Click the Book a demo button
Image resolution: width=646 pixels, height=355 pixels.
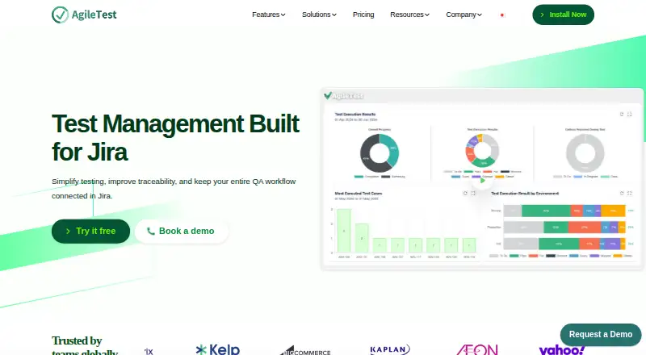tap(181, 232)
